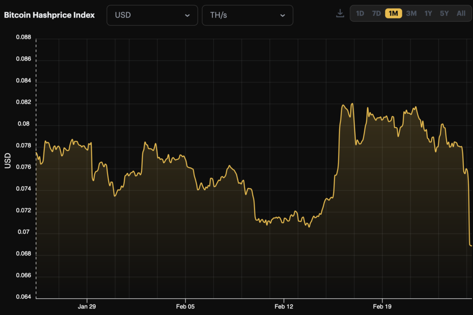This screenshot has height=315, width=473.
Task: Show All historical data range
Action: tap(461, 13)
